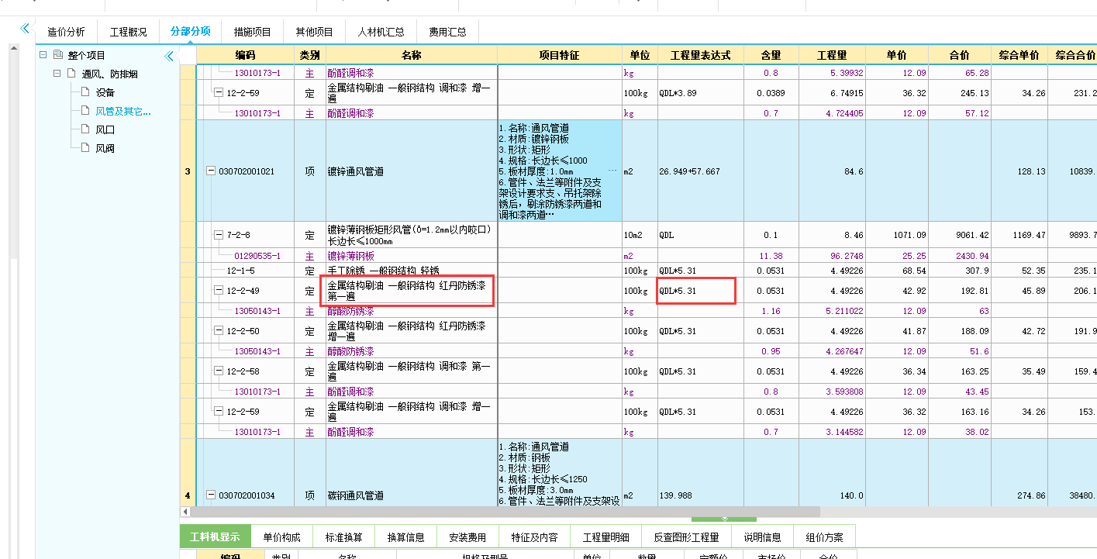Click the QDL*5.31 expression in row 12-2-49

[700, 291]
